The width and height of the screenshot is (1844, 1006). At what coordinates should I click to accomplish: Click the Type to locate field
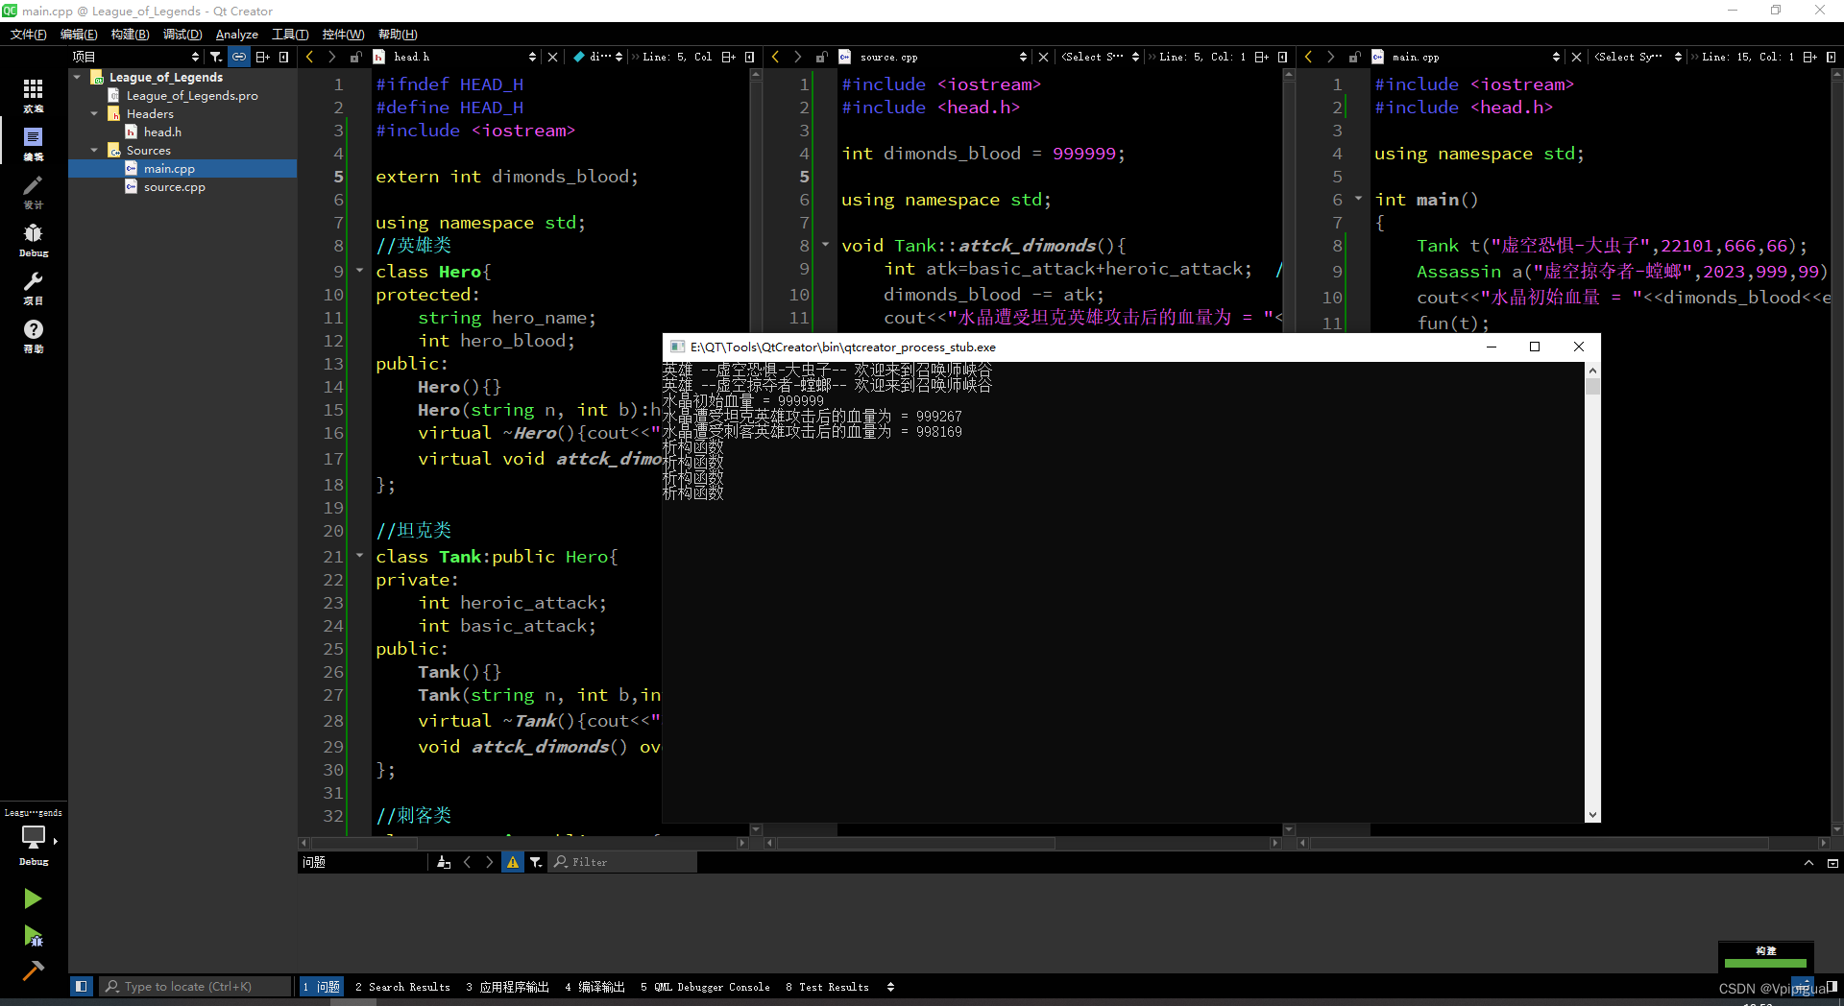click(196, 986)
